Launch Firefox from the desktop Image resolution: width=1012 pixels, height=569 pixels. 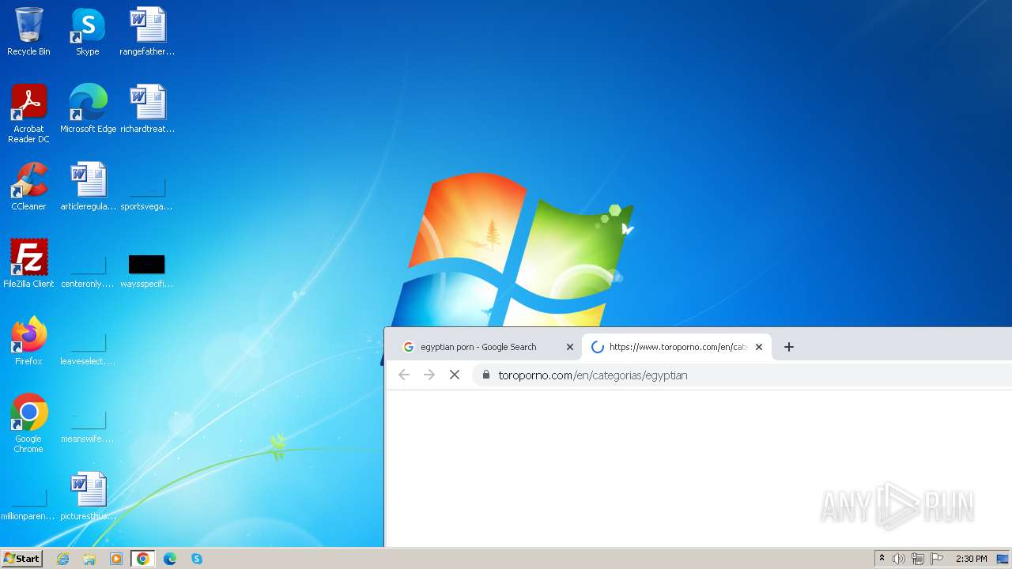pos(28,341)
